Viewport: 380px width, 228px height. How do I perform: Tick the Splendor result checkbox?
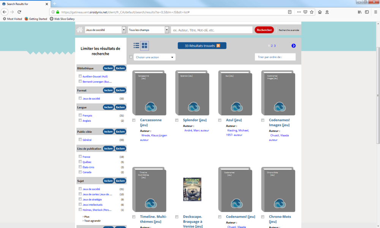177,120
